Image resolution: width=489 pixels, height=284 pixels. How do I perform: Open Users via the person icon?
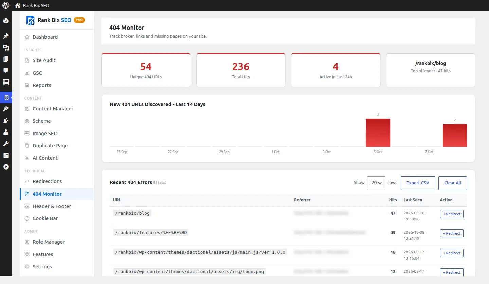click(x=6, y=132)
